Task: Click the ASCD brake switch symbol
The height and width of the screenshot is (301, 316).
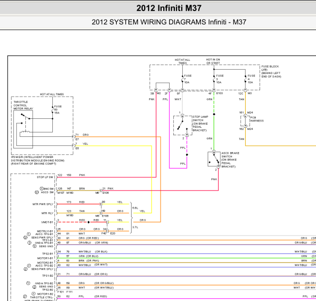Action: coord(214,159)
